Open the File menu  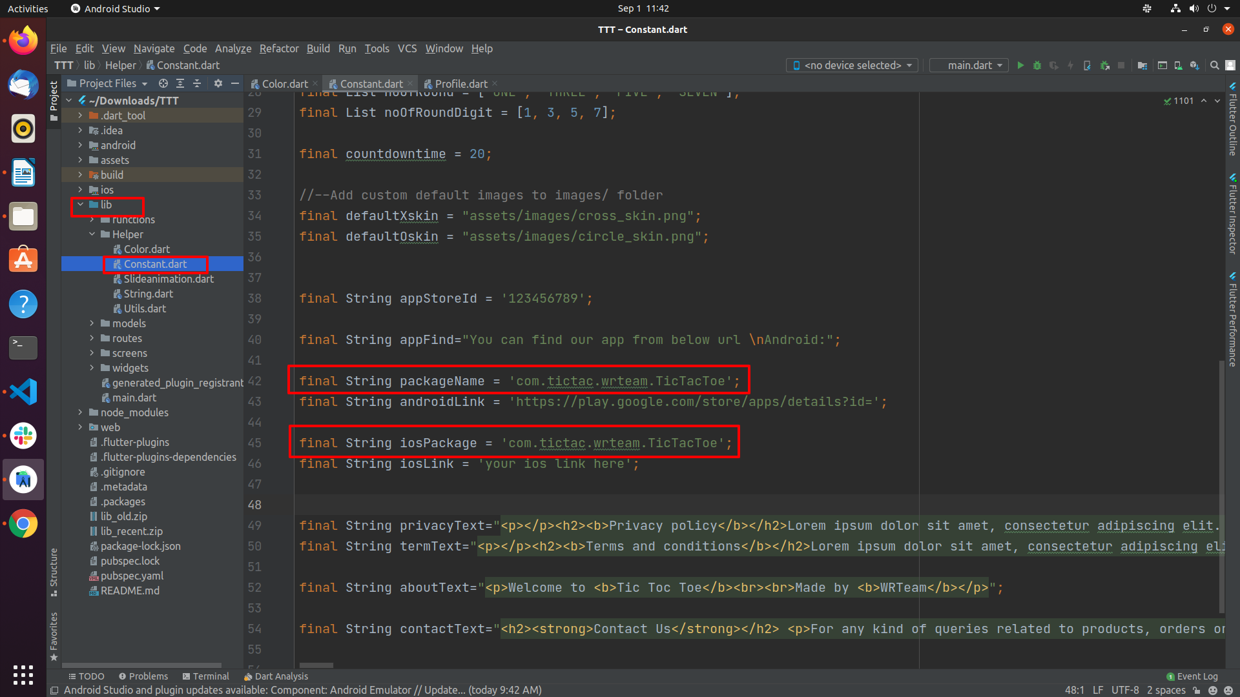[x=58, y=48]
